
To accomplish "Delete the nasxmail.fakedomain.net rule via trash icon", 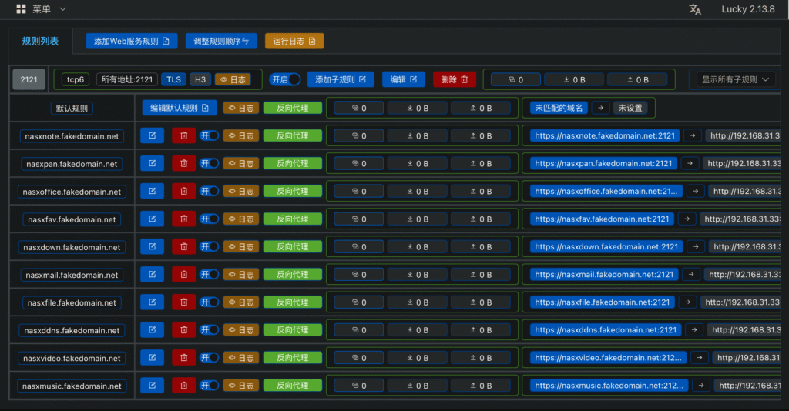I will 183,275.
